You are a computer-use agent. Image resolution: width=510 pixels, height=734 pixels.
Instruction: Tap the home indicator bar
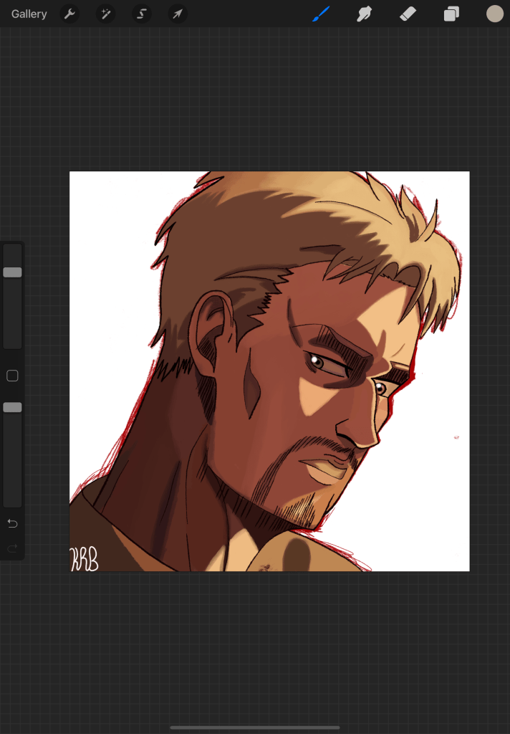point(255,728)
